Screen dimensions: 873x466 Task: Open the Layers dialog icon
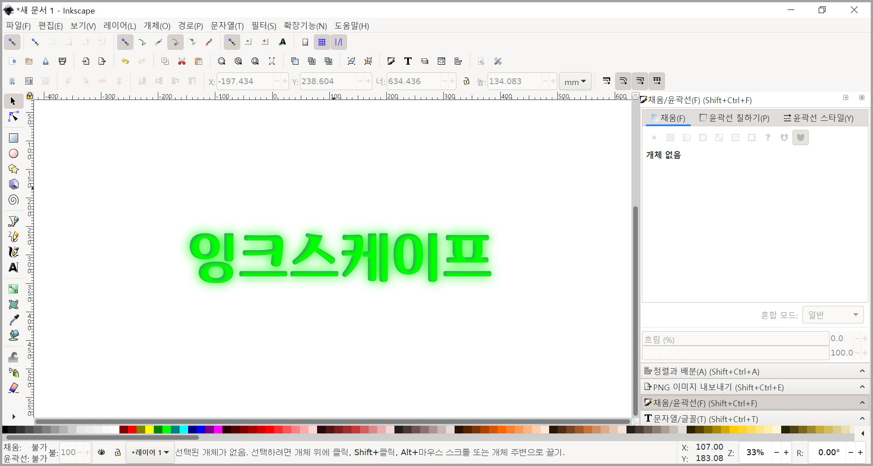pyautogui.click(x=425, y=62)
